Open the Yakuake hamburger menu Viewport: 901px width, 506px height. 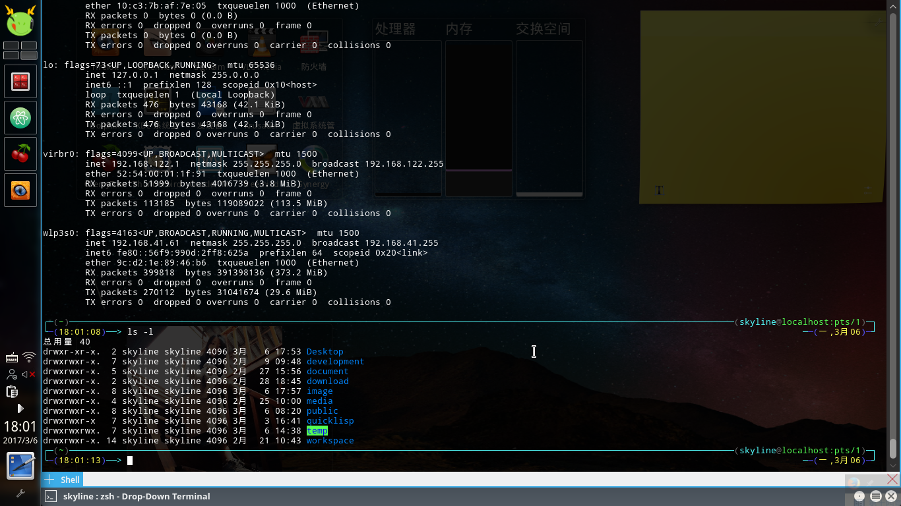pos(876,496)
